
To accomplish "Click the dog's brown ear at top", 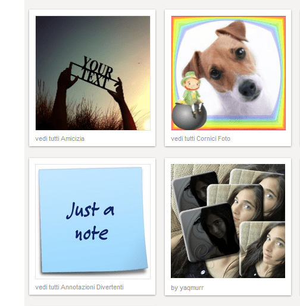I will coord(233,31).
